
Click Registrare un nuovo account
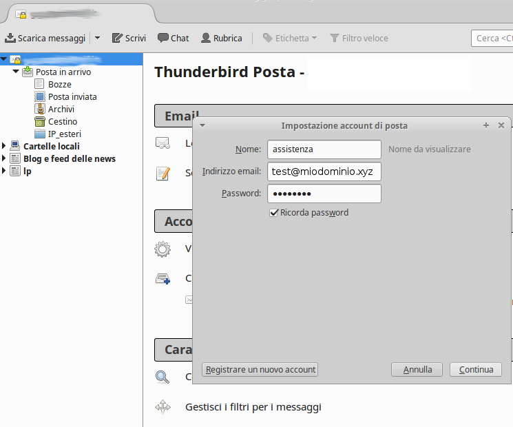260,370
